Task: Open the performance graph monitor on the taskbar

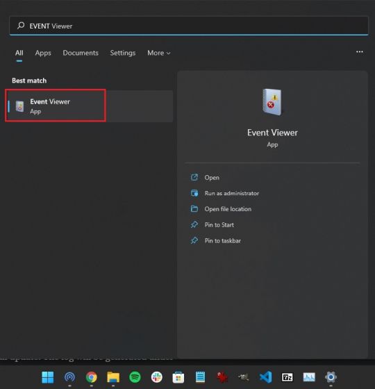Action: click(x=309, y=377)
